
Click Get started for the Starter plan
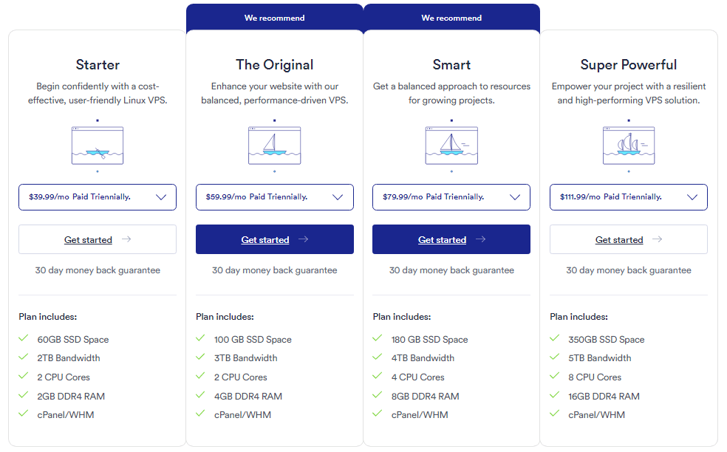[89, 240]
